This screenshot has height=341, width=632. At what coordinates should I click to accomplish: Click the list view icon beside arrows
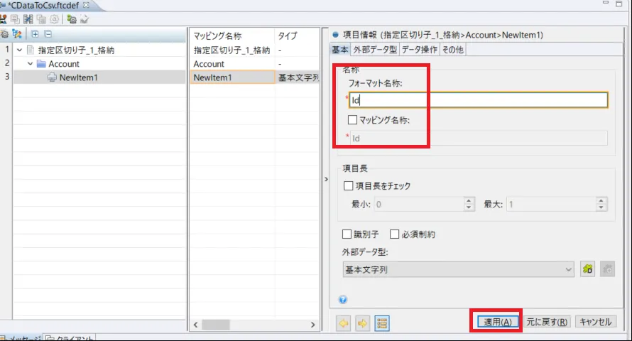(x=381, y=323)
